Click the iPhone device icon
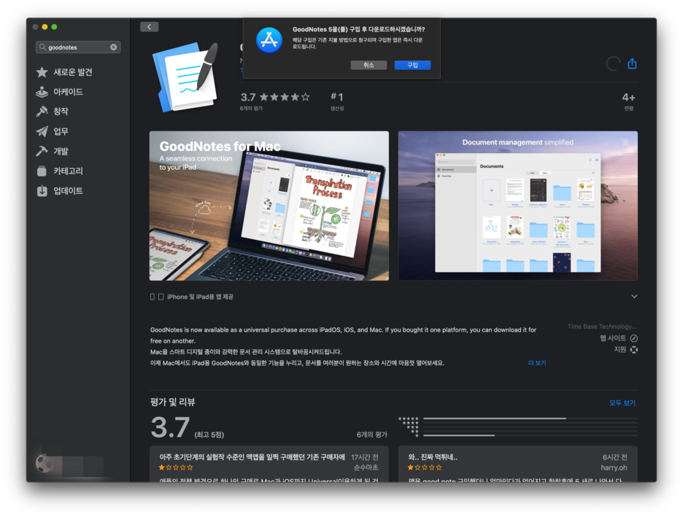The image size is (683, 517). (x=152, y=297)
